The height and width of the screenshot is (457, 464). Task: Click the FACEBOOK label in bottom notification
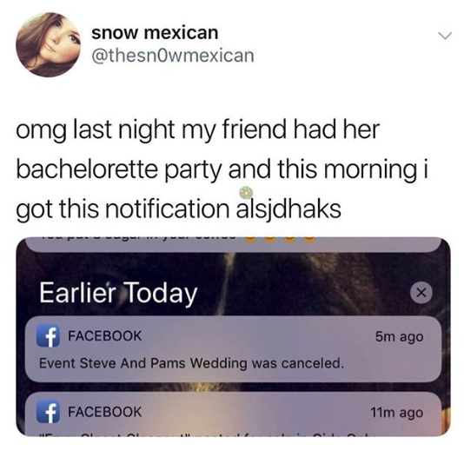pyautogui.click(x=105, y=412)
